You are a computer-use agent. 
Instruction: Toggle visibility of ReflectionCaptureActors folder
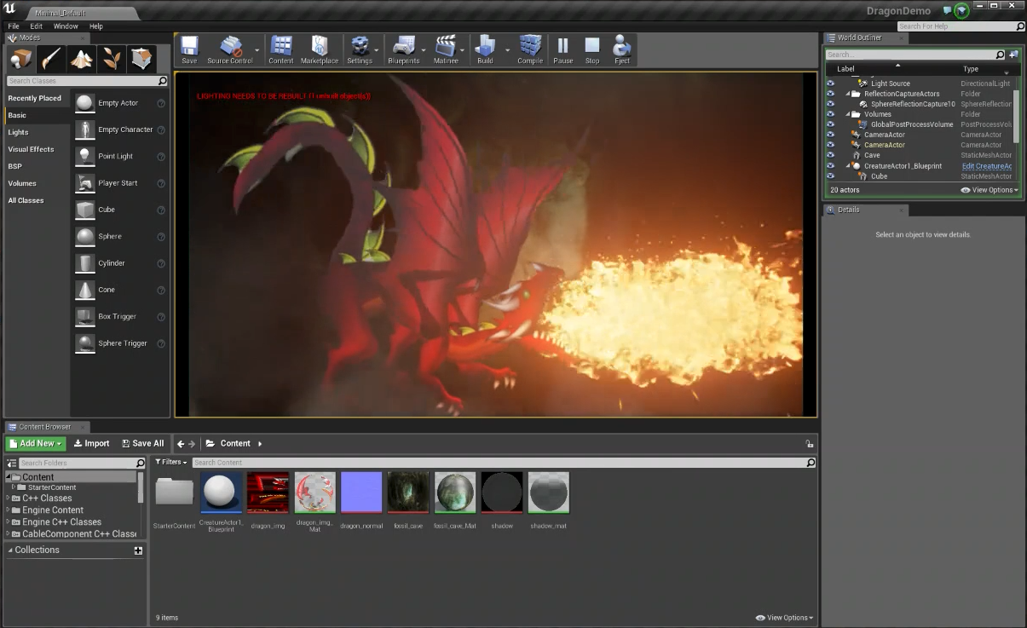(x=831, y=94)
